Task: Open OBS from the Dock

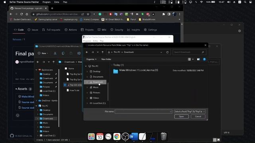Action: pos(125,137)
